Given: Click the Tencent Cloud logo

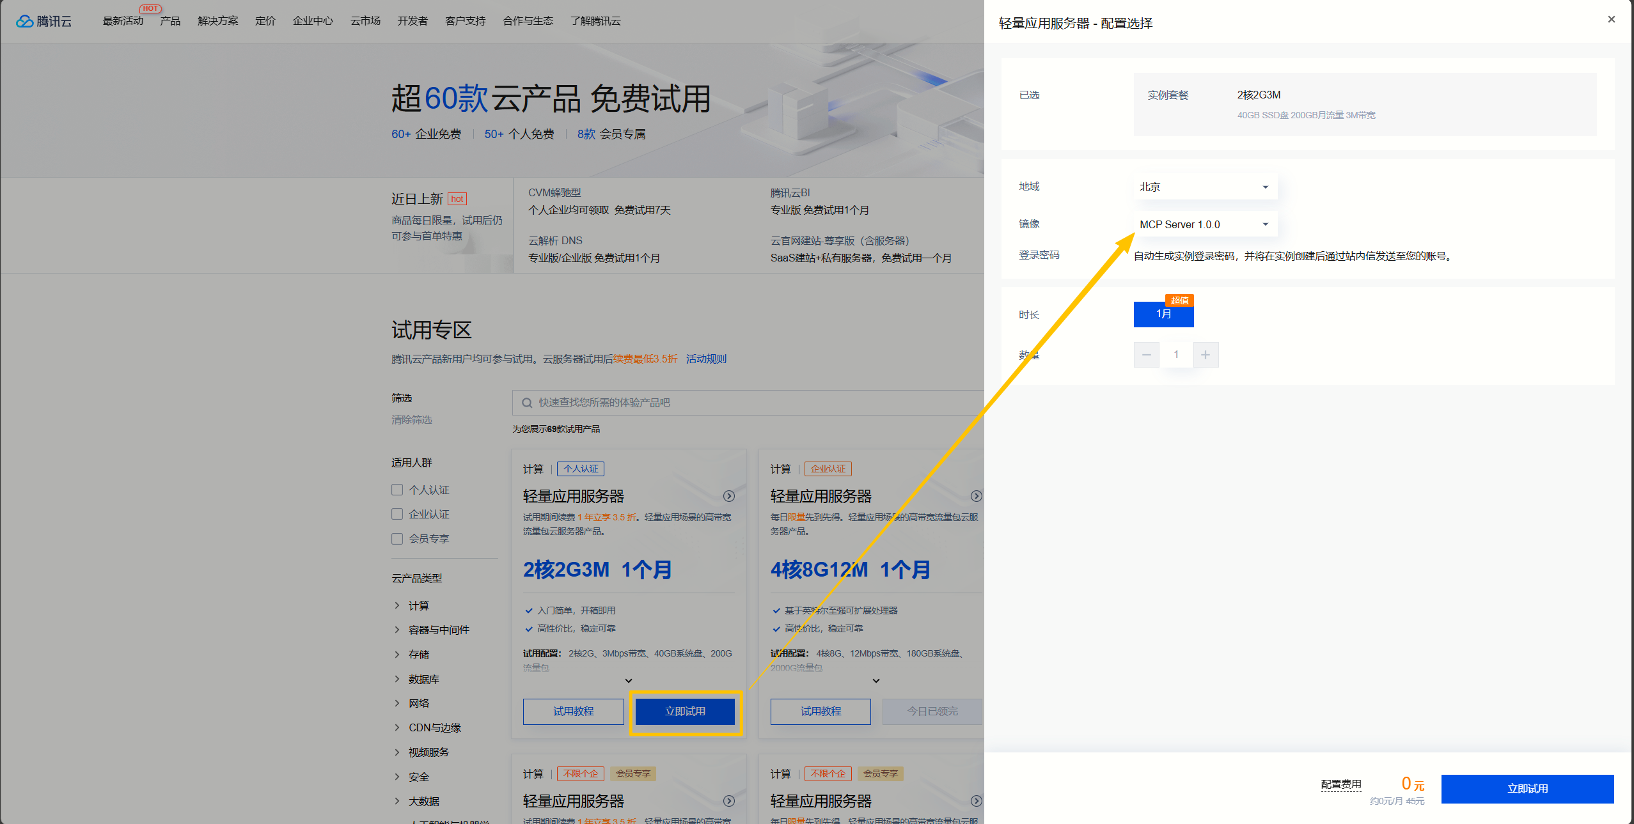Looking at the screenshot, I should click(43, 21).
